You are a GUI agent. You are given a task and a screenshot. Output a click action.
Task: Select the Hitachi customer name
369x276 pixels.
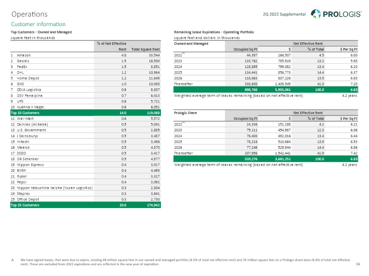(x=23, y=142)
